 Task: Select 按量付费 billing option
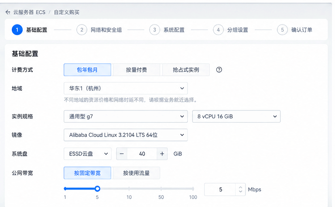tap(137, 70)
